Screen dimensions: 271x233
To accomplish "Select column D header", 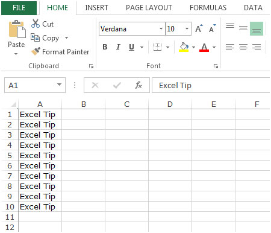I will click(170, 104).
